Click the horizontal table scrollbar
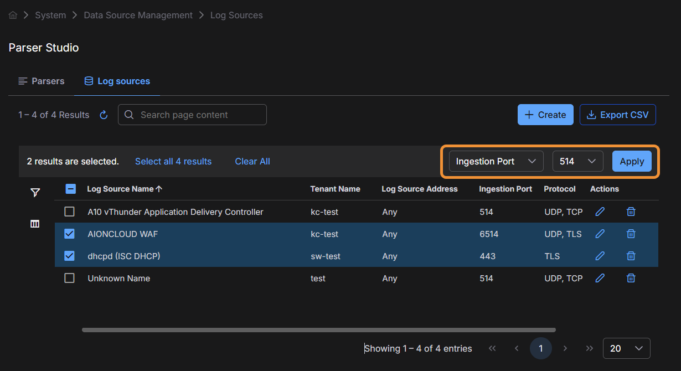The width and height of the screenshot is (681, 371). pyautogui.click(x=318, y=330)
